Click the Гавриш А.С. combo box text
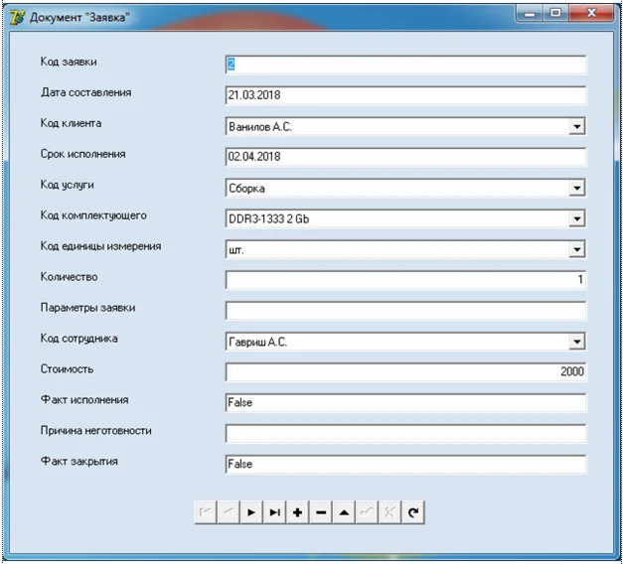Viewport: 623px width, 564px height. (x=258, y=342)
